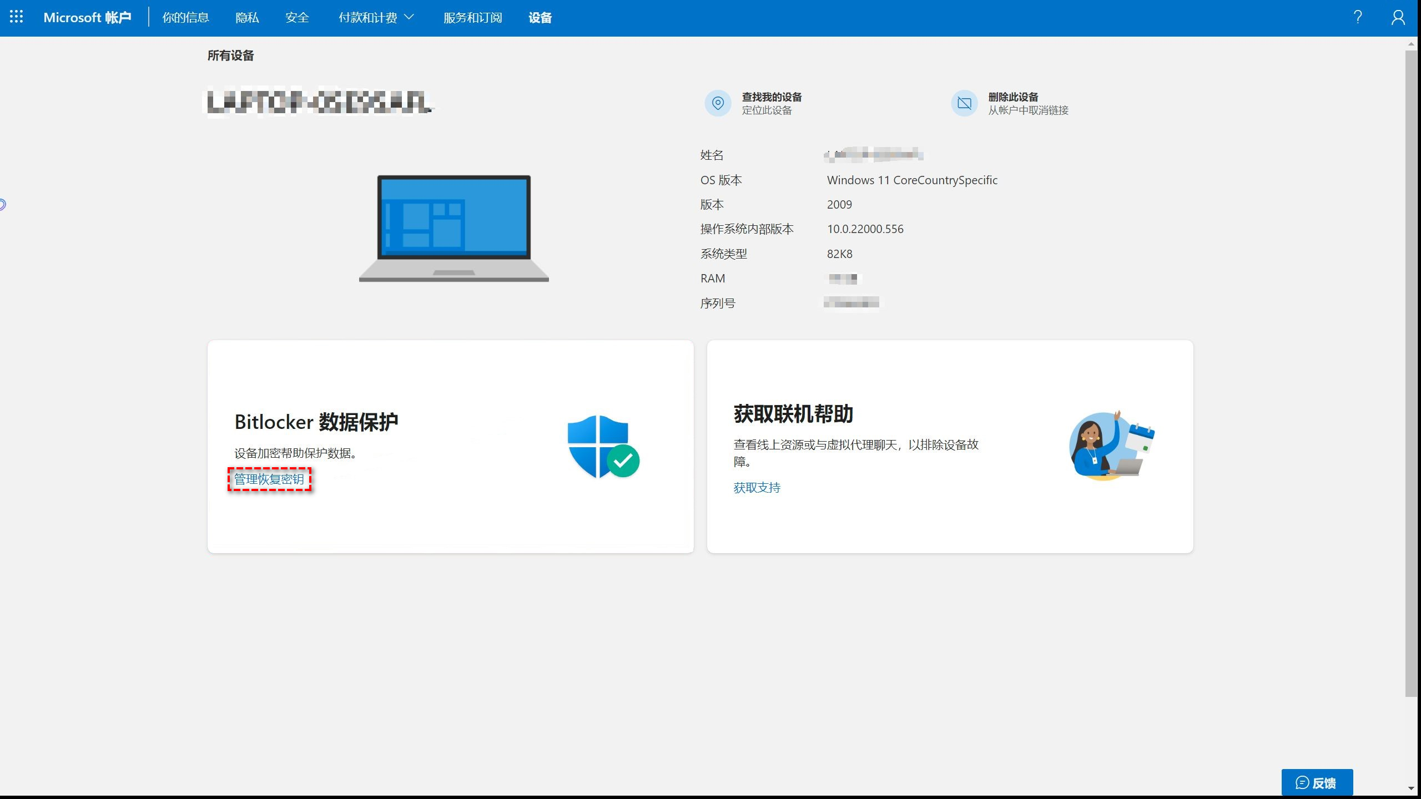The height and width of the screenshot is (799, 1421).
Task: Go back to 所有设备
Action: click(x=230, y=55)
